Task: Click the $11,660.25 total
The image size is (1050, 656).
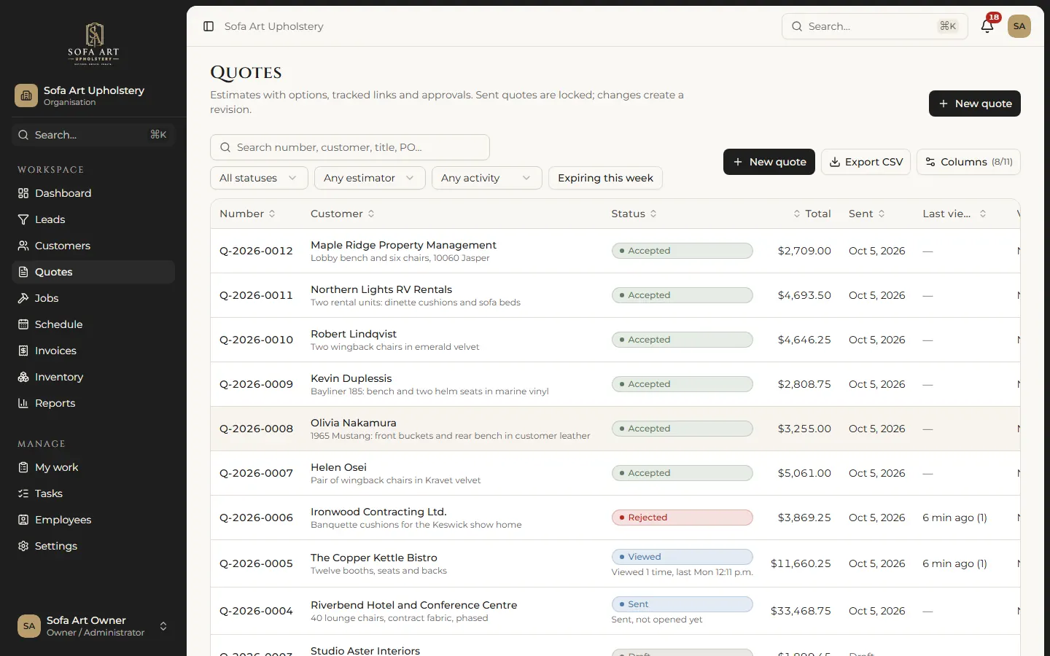Action: pyautogui.click(x=801, y=563)
